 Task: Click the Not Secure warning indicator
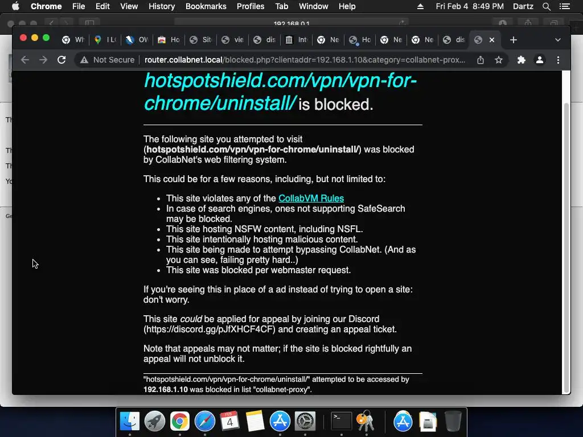click(108, 60)
